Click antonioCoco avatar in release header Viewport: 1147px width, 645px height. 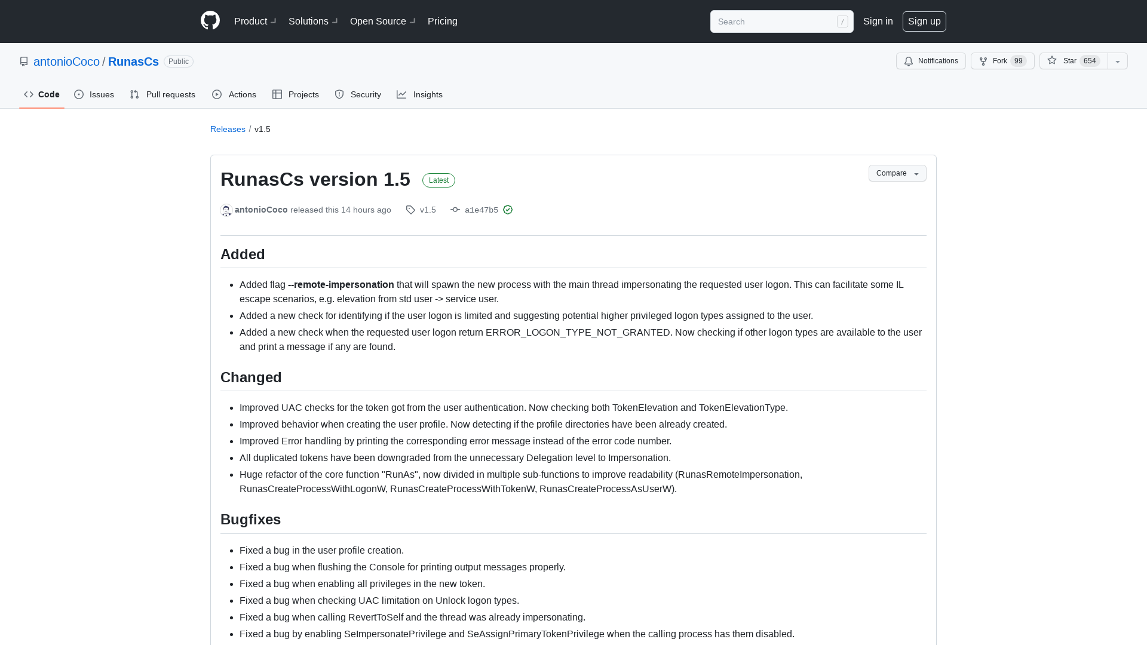point(226,210)
